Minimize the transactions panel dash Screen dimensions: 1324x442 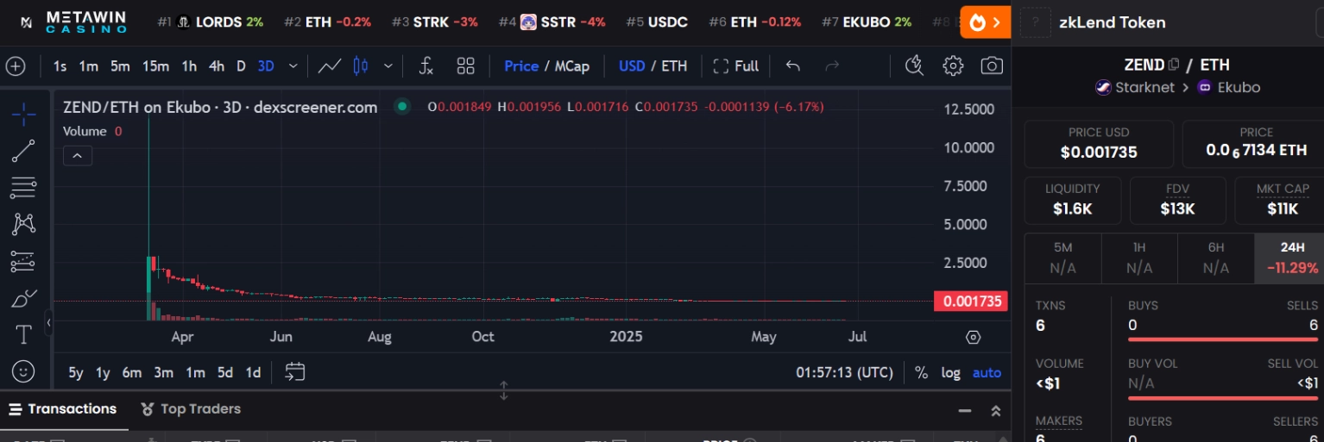point(964,411)
